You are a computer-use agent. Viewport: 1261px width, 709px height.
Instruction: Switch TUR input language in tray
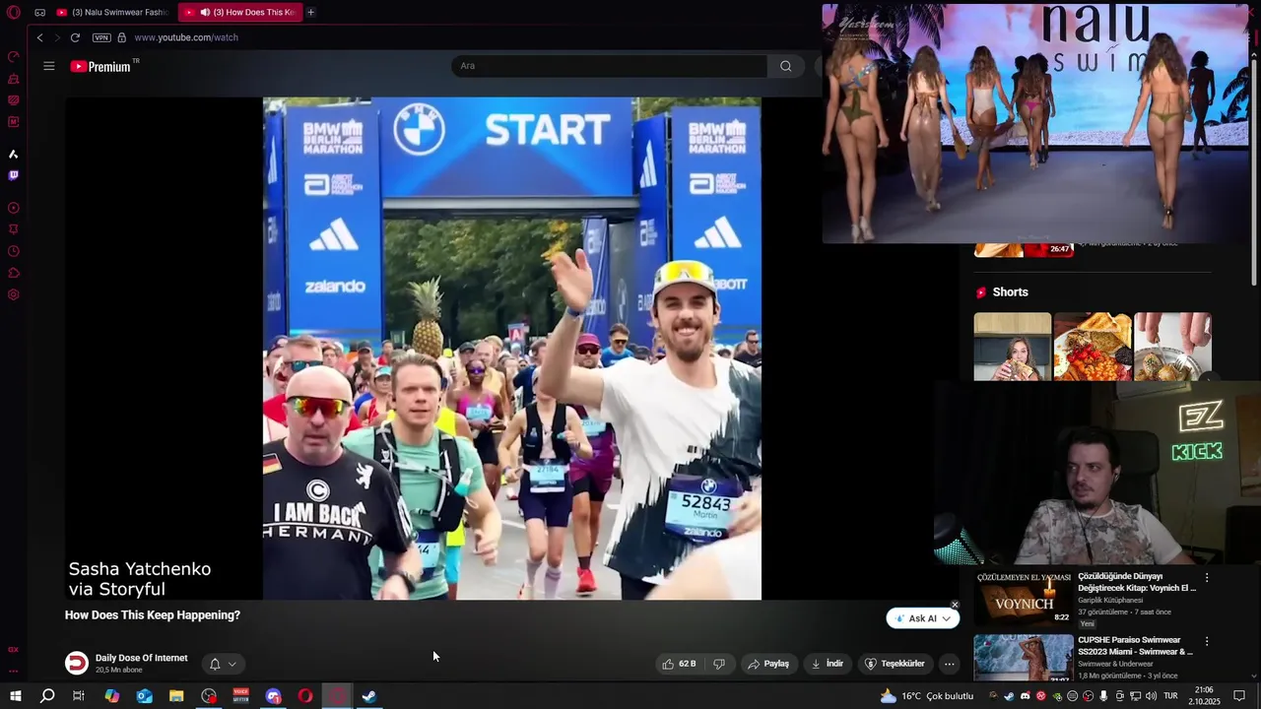[1171, 696]
